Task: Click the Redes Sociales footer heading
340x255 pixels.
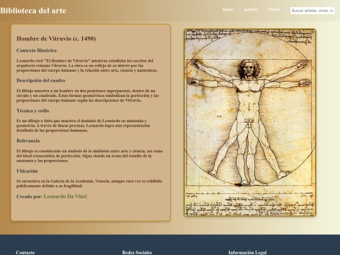Action: point(137,252)
